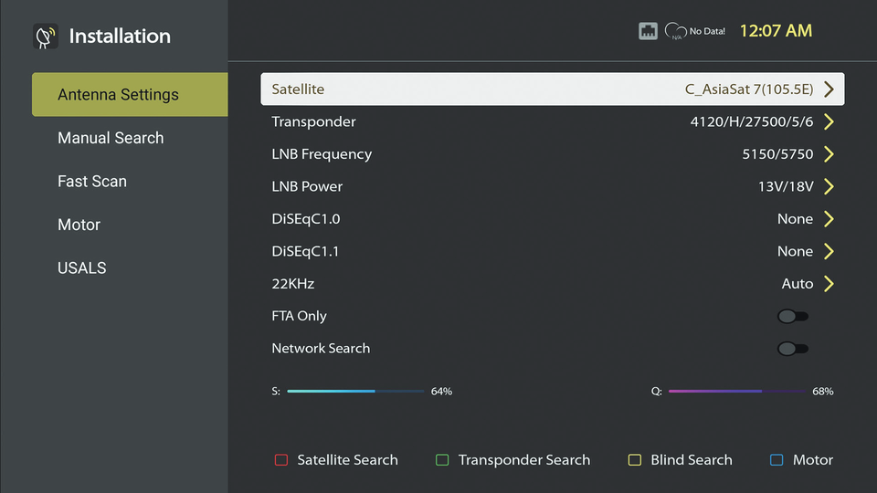Open the Fast Scan menu item

coord(92,182)
